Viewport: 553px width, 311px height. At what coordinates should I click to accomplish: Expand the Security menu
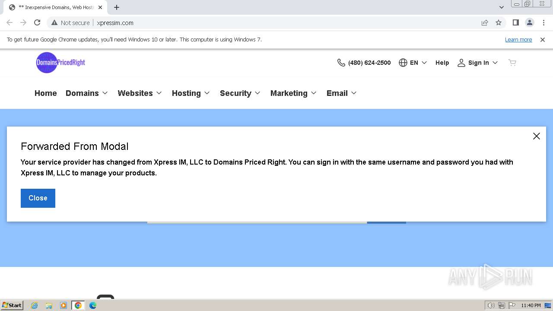pos(240,93)
